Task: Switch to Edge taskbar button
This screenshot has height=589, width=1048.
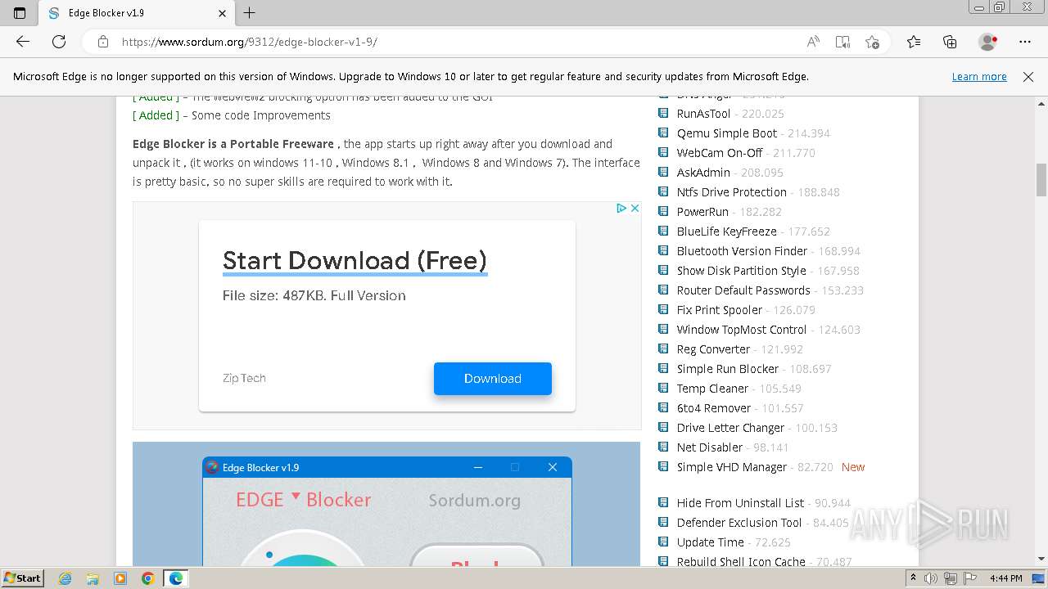Action: pos(176,578)
